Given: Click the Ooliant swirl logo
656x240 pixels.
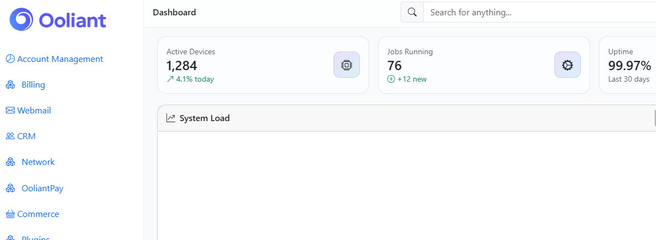Looking at the screenshot, I should [21, 20].
